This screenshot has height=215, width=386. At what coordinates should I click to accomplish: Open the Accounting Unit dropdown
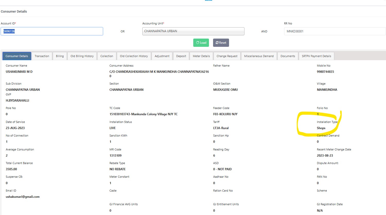coord(193,31)
